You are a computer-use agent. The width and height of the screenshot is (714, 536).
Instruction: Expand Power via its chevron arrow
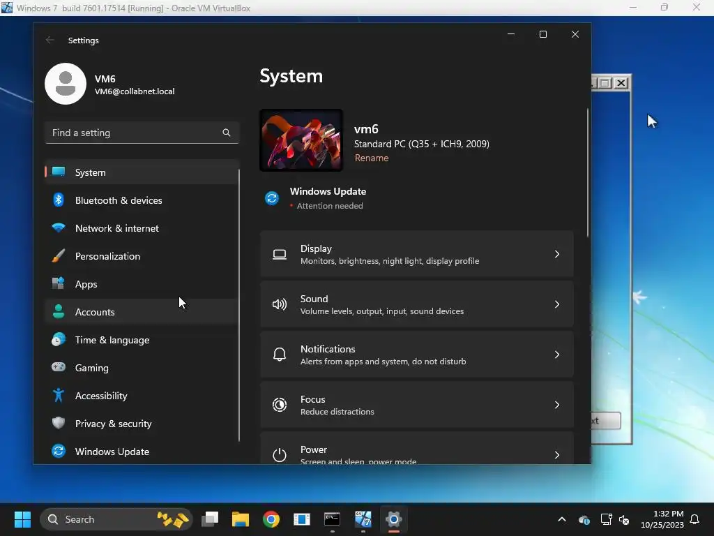557,455
